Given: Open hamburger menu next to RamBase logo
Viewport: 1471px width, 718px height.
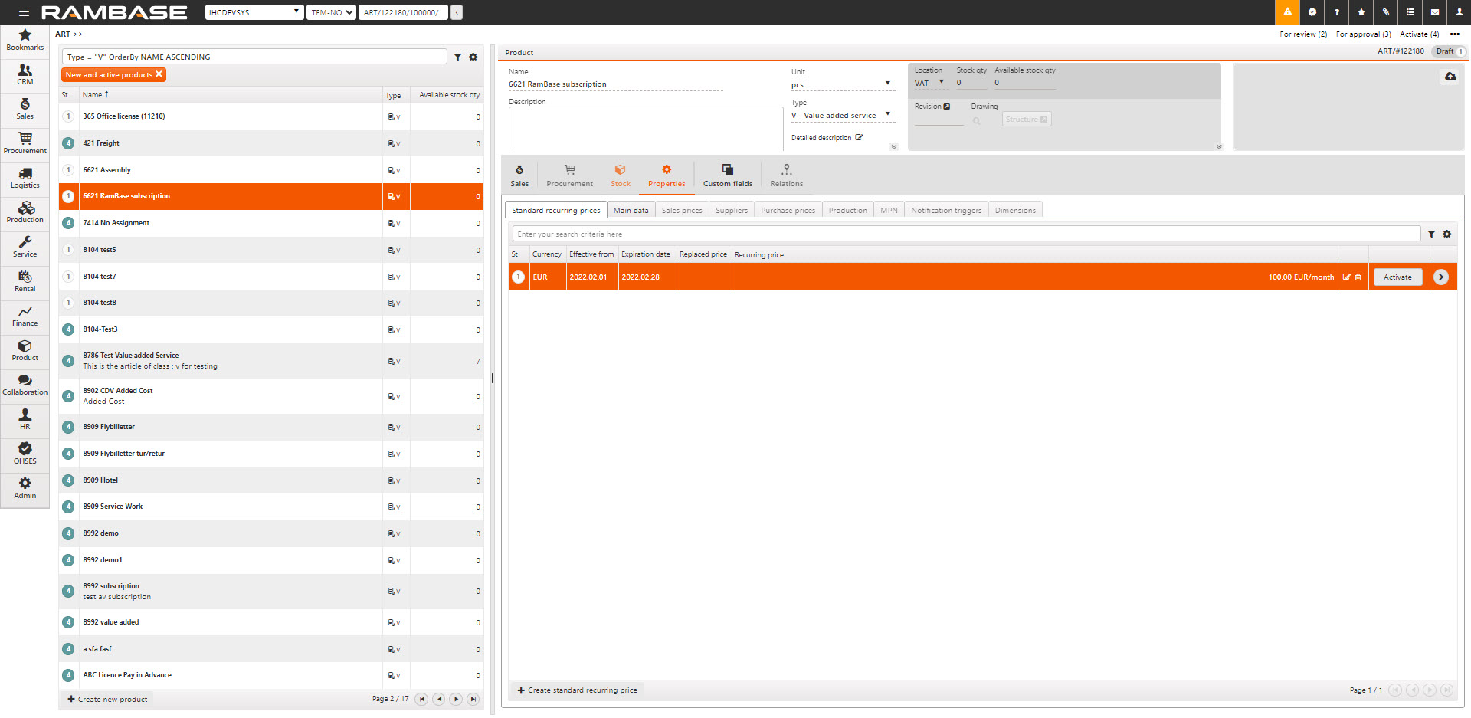Looking at the screenshot, I should pos(24,12).
